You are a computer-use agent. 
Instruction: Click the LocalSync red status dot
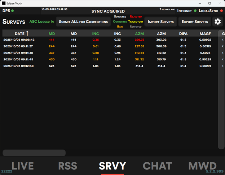[x=221, y=11]
